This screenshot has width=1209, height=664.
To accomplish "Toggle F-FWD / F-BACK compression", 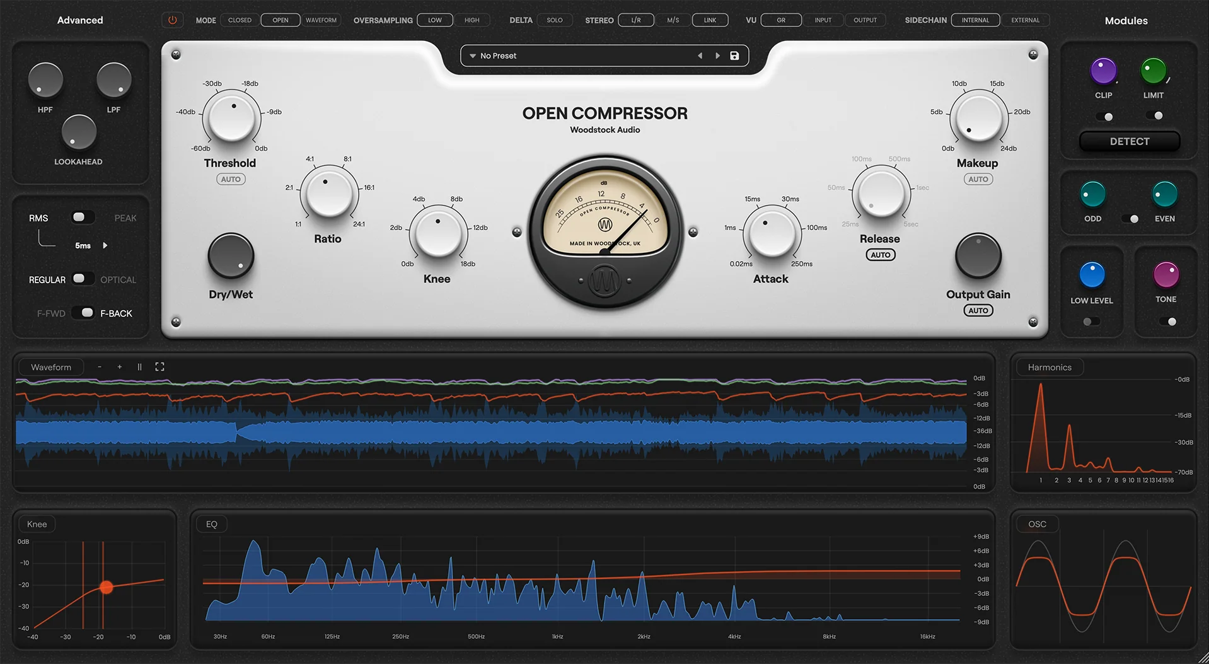I will pos(84,312).
